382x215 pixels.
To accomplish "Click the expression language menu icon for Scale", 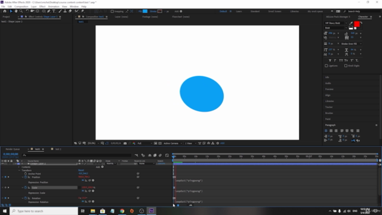I will coord(93,191).
